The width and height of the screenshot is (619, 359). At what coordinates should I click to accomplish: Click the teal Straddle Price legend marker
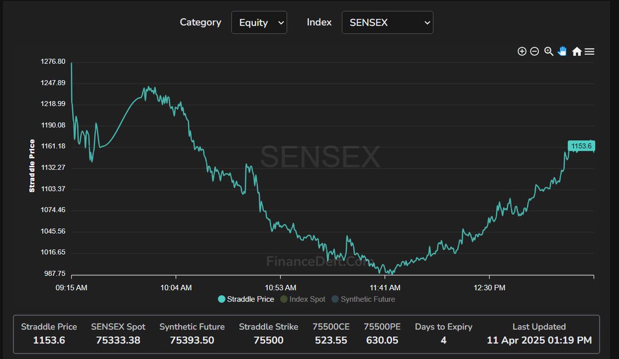(x=222, y=299)
